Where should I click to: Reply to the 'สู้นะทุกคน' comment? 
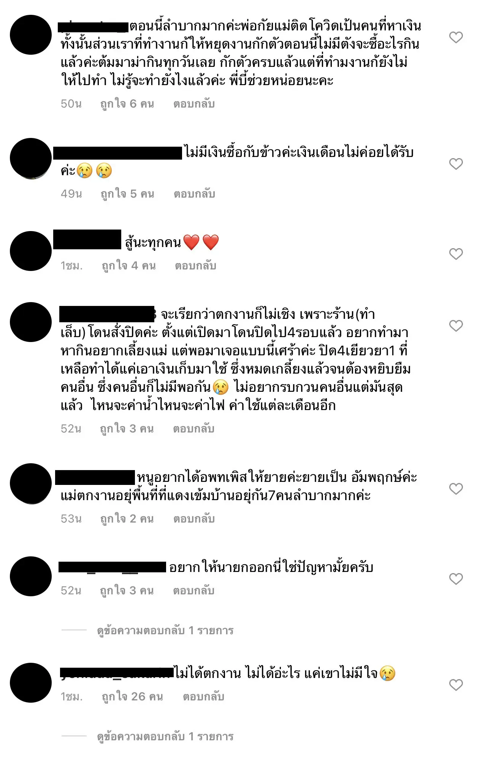point(196,266)
